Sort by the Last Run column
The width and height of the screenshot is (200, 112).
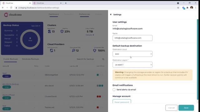(x=74, y=66)
